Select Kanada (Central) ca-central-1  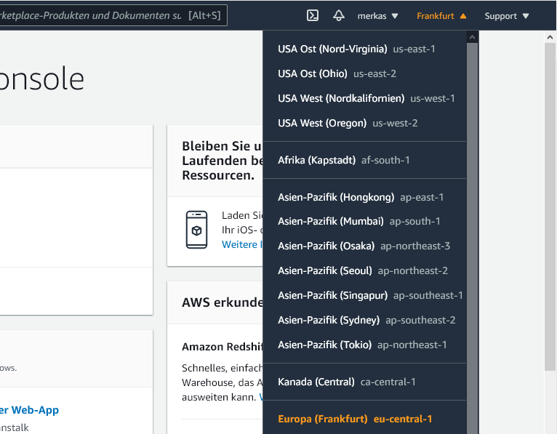click(345, 382)
